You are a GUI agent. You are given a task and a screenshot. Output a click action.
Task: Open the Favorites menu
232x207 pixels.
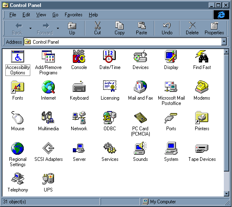tap(73, 15)
